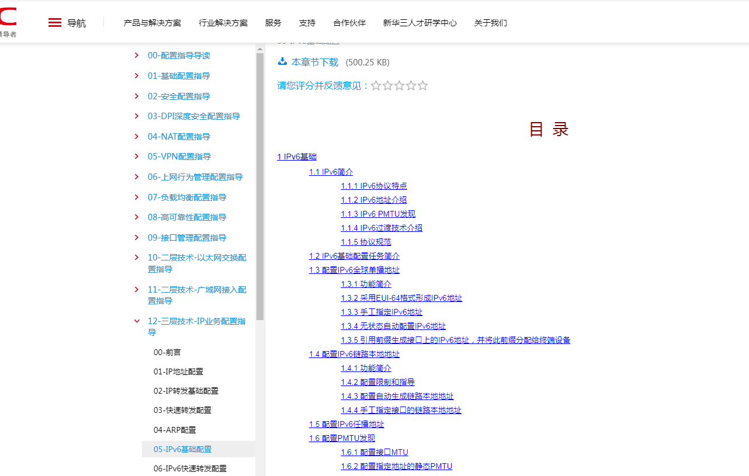Image resolution: width=749 pixels, height=476 pixels.
Task: Open the 行业解决方案 menu
Action: coord(223,23)
